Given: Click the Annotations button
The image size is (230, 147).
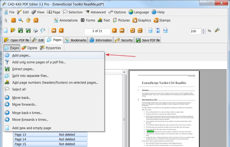Looking at the screenshot, I should [x=65, y=20].
